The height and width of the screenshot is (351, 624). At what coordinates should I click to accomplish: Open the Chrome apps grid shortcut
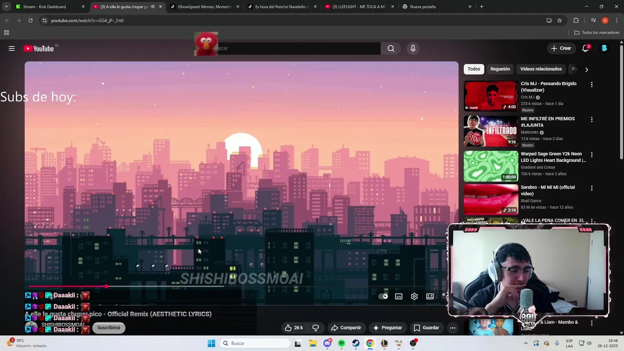coord(6,33)
